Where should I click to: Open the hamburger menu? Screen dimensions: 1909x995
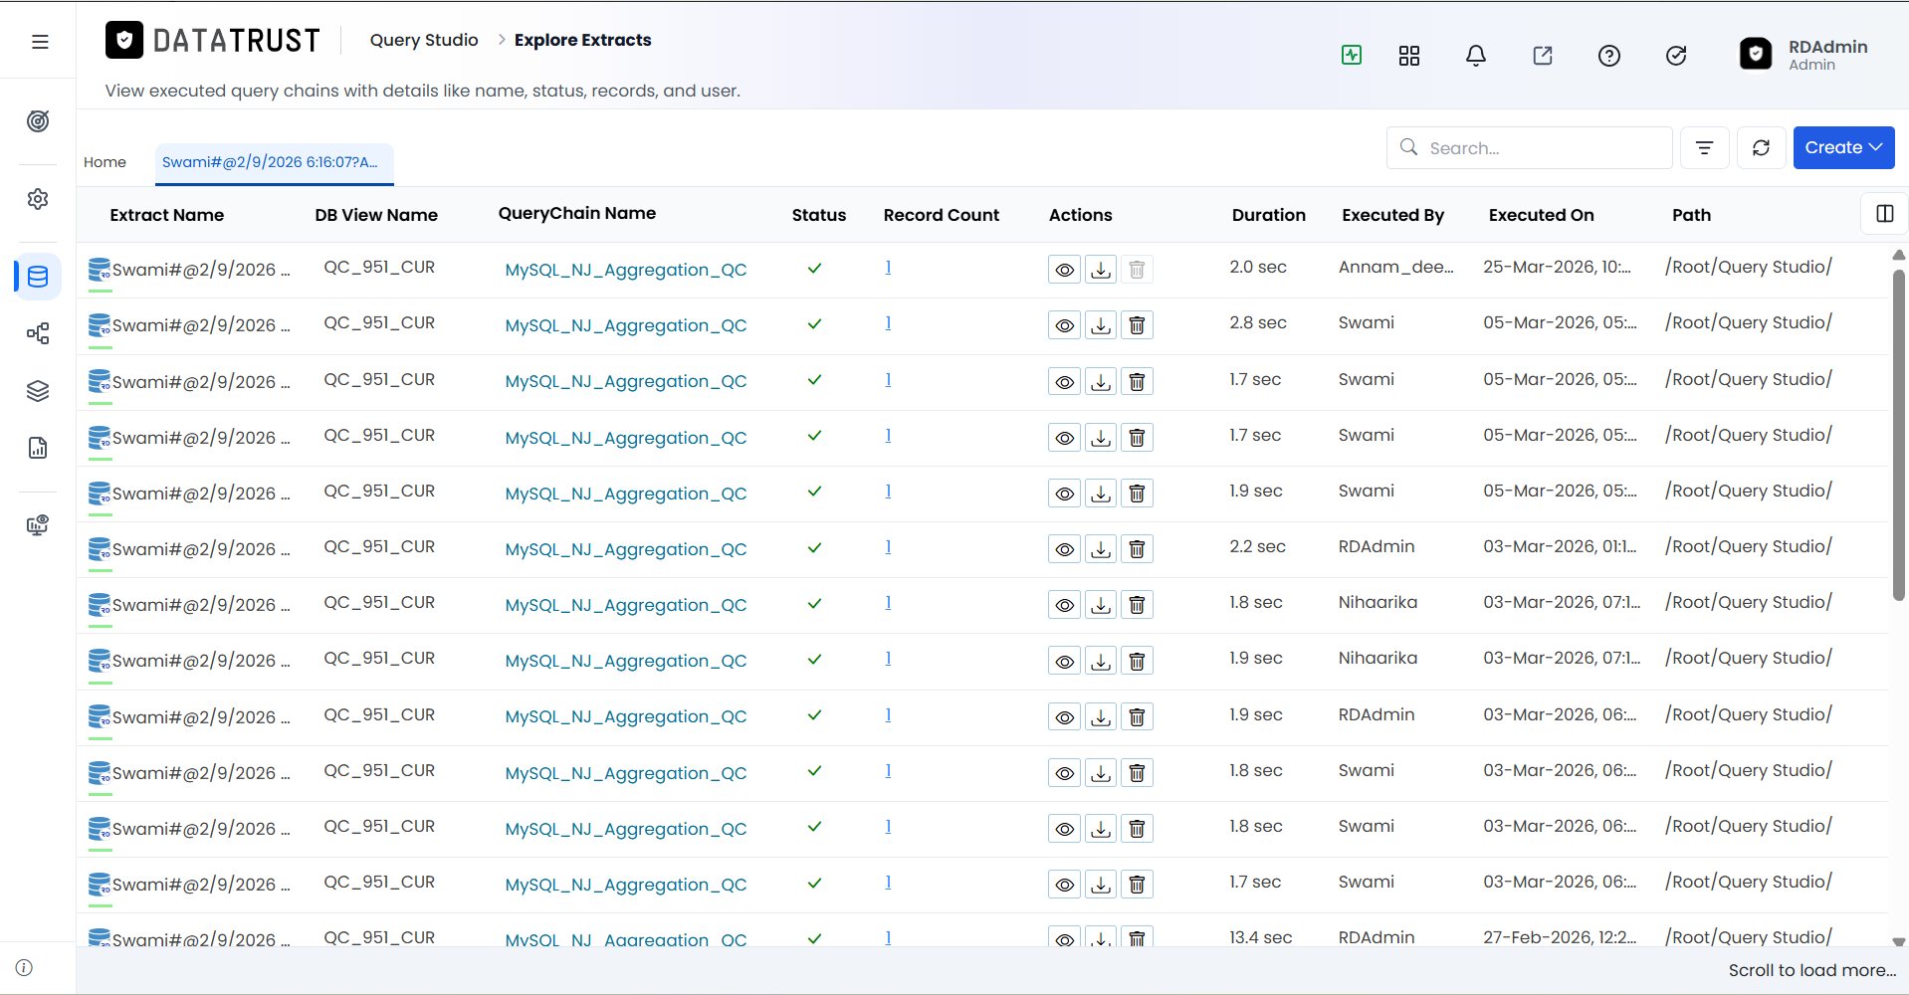[40, 42]
